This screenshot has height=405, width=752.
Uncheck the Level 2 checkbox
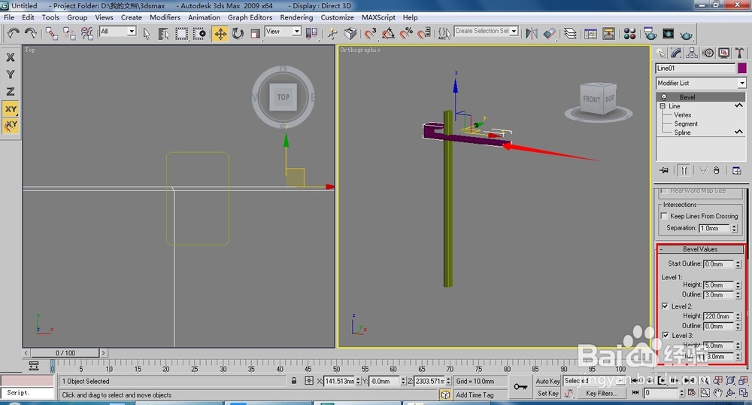(x=666, y=306)
